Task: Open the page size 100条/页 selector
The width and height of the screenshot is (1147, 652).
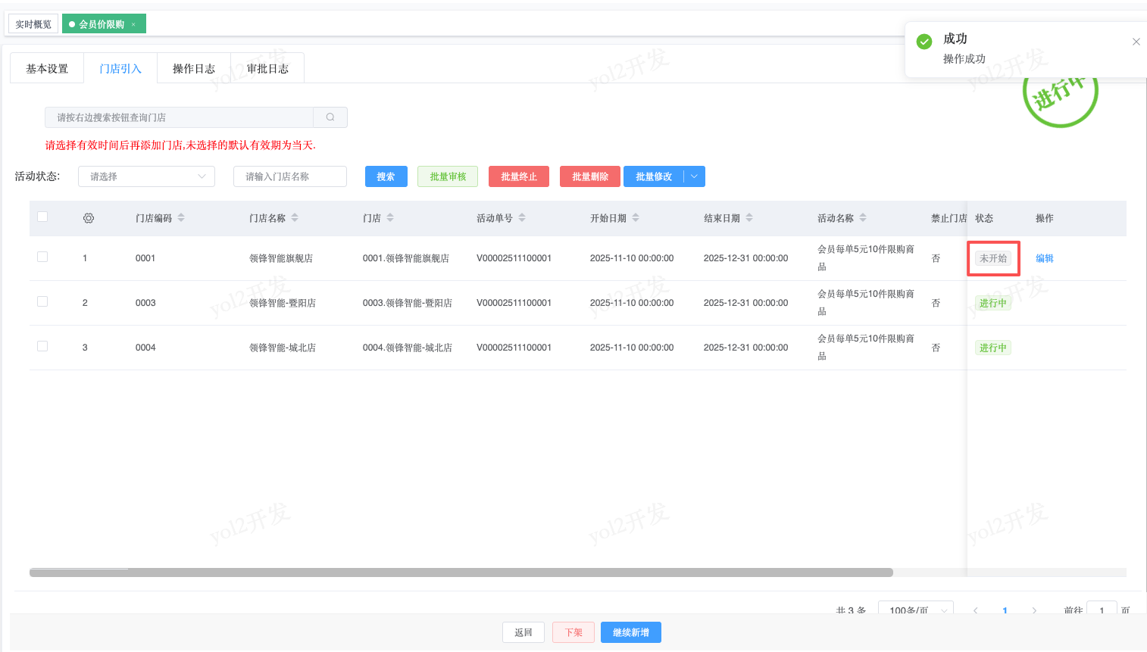Action: point(915,610)
